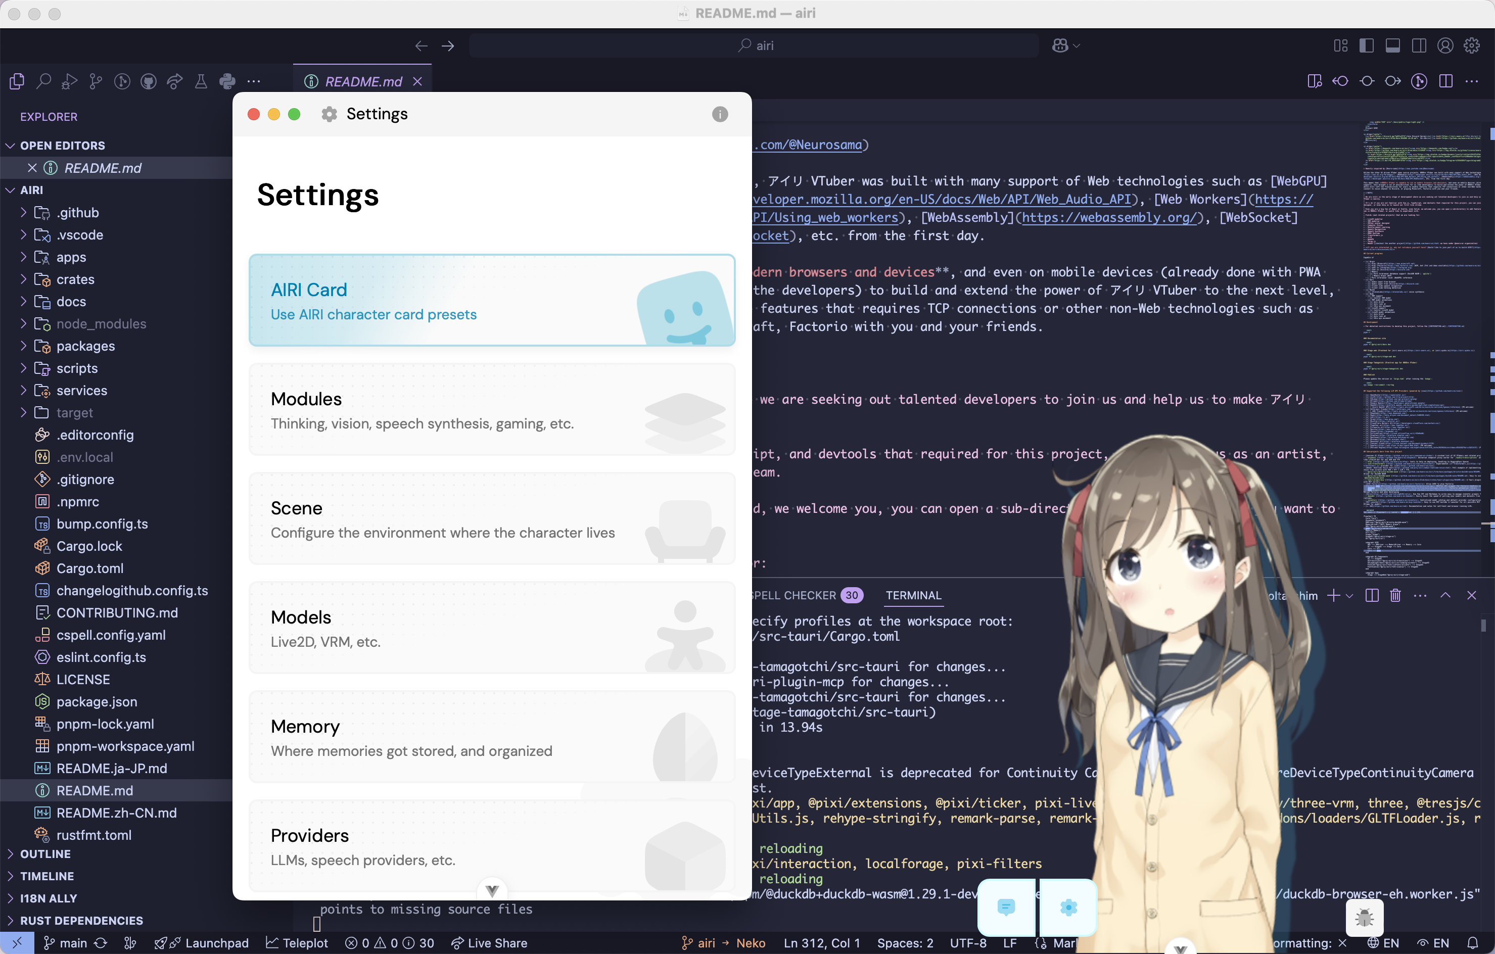
Task: Click Launchpad in the status bar
Action: pyautogui.click(x=202, y=943)
